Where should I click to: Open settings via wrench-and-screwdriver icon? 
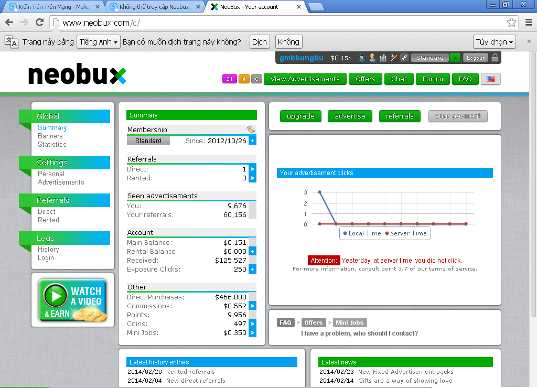click(394, 58)
